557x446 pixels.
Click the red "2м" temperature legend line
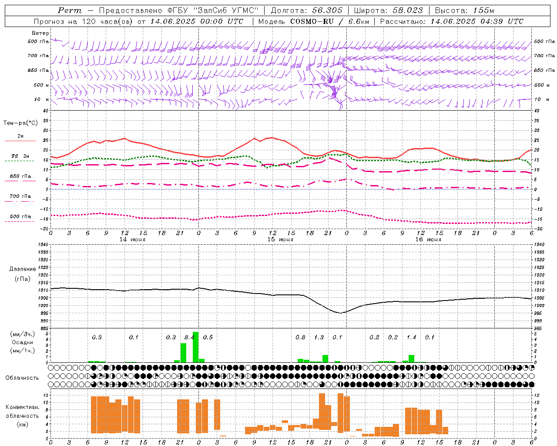click(x=20, y=141)
